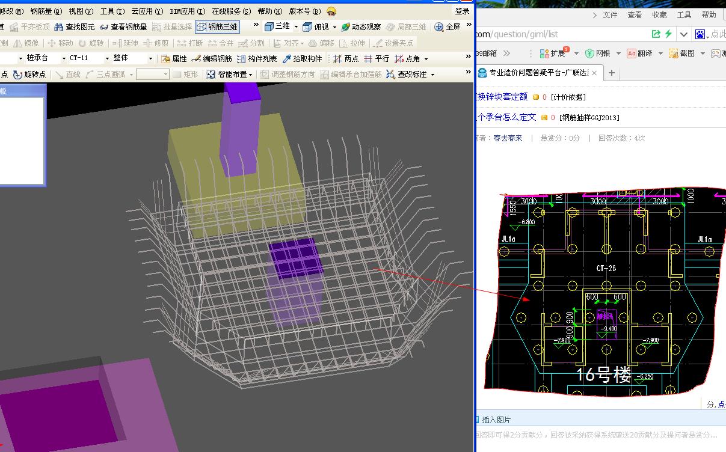Screen dimensions: 726x452
Task: Click the lightning speed-mode icon
Action: pos(668,34)
